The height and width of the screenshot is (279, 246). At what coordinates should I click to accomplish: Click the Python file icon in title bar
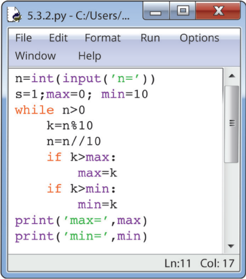(x=14, y=14)
